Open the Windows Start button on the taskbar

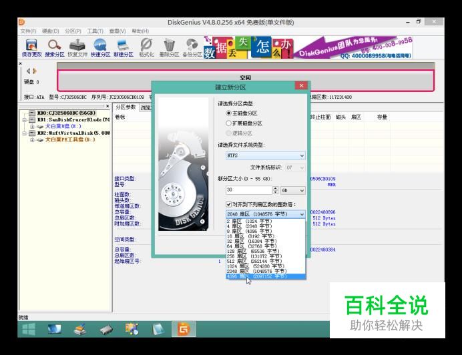[29, 329]
